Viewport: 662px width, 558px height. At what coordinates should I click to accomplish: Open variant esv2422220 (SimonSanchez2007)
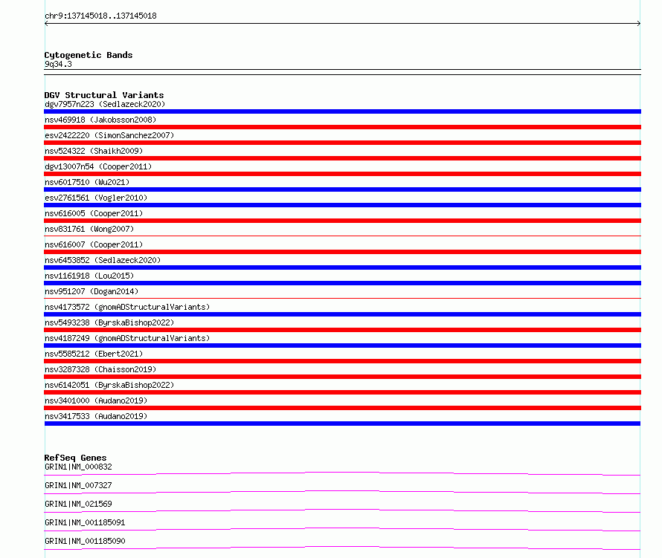click(109, 135)
